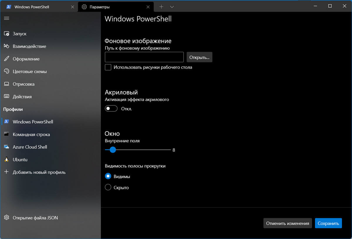Click Открытие файла JSON

(x=50, y=218)
